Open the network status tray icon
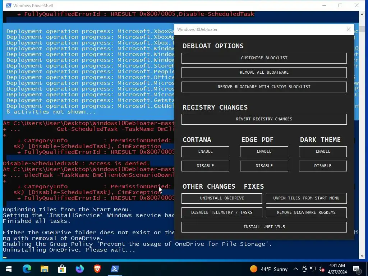The width and height of the screenshot is (368, 276). click(313, 269)
